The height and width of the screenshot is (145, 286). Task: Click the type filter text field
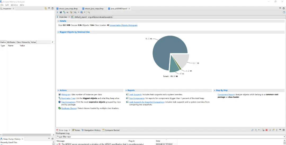(x=171, y=137)
